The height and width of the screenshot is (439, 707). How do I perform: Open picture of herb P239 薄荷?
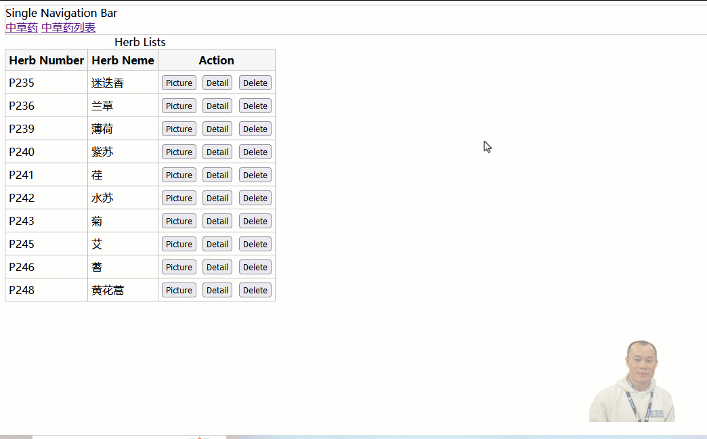click(179, 129)
